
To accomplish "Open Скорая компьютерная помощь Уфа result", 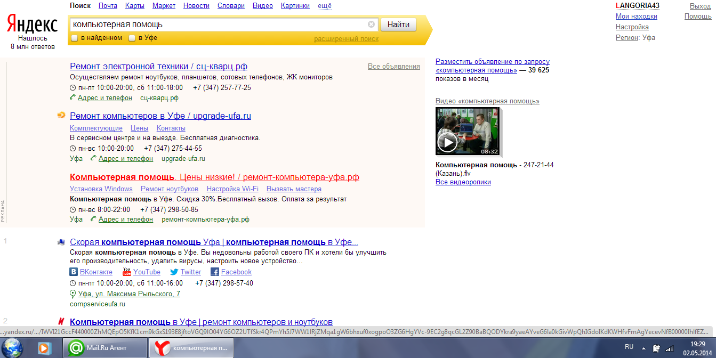I will tap(214, 242).
